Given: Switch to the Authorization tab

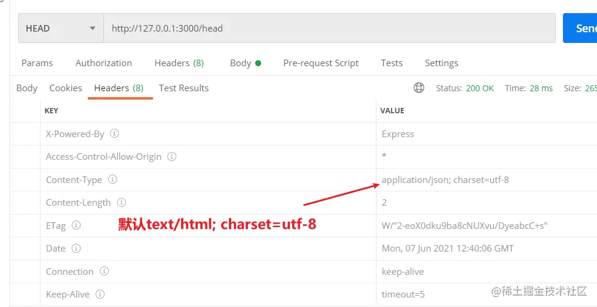Looking at the screenshot, I should [x=103, y=63].
